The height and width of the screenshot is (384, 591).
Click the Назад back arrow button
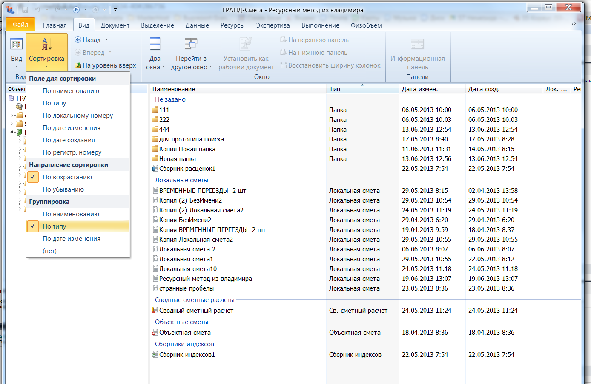coord(78,40)
